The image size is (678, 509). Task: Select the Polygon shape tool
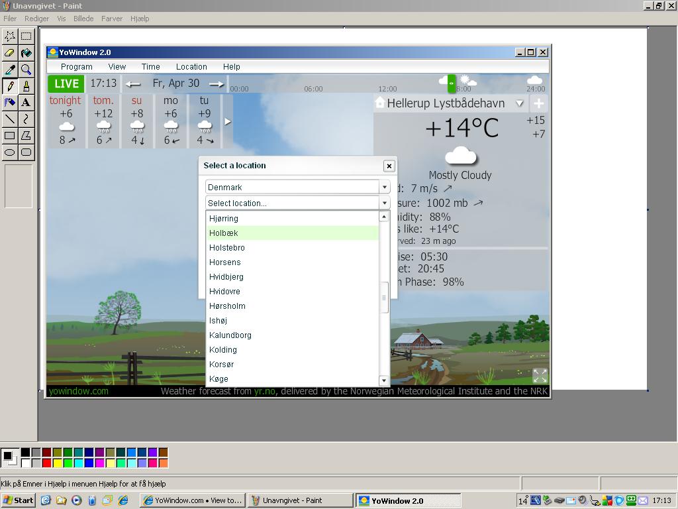pyautogui.click(x=26, y=135)
